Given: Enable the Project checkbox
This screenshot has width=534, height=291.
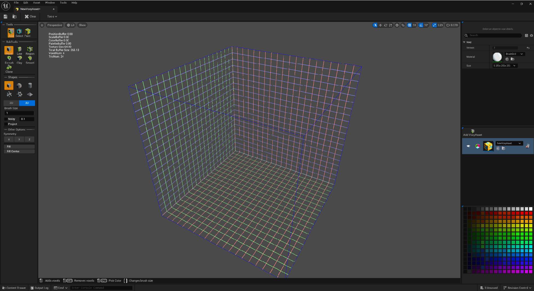Looking at the screenshot, I should pyautogui.click(x=6, y=124).
